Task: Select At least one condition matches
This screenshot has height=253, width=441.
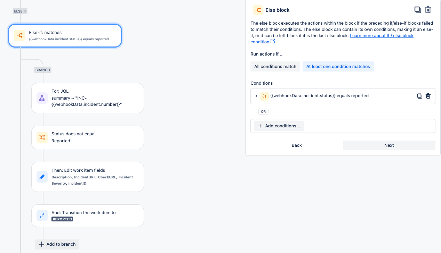Action: (338, 67)
